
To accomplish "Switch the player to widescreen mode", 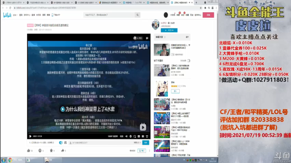I will (x=139, y=137).
